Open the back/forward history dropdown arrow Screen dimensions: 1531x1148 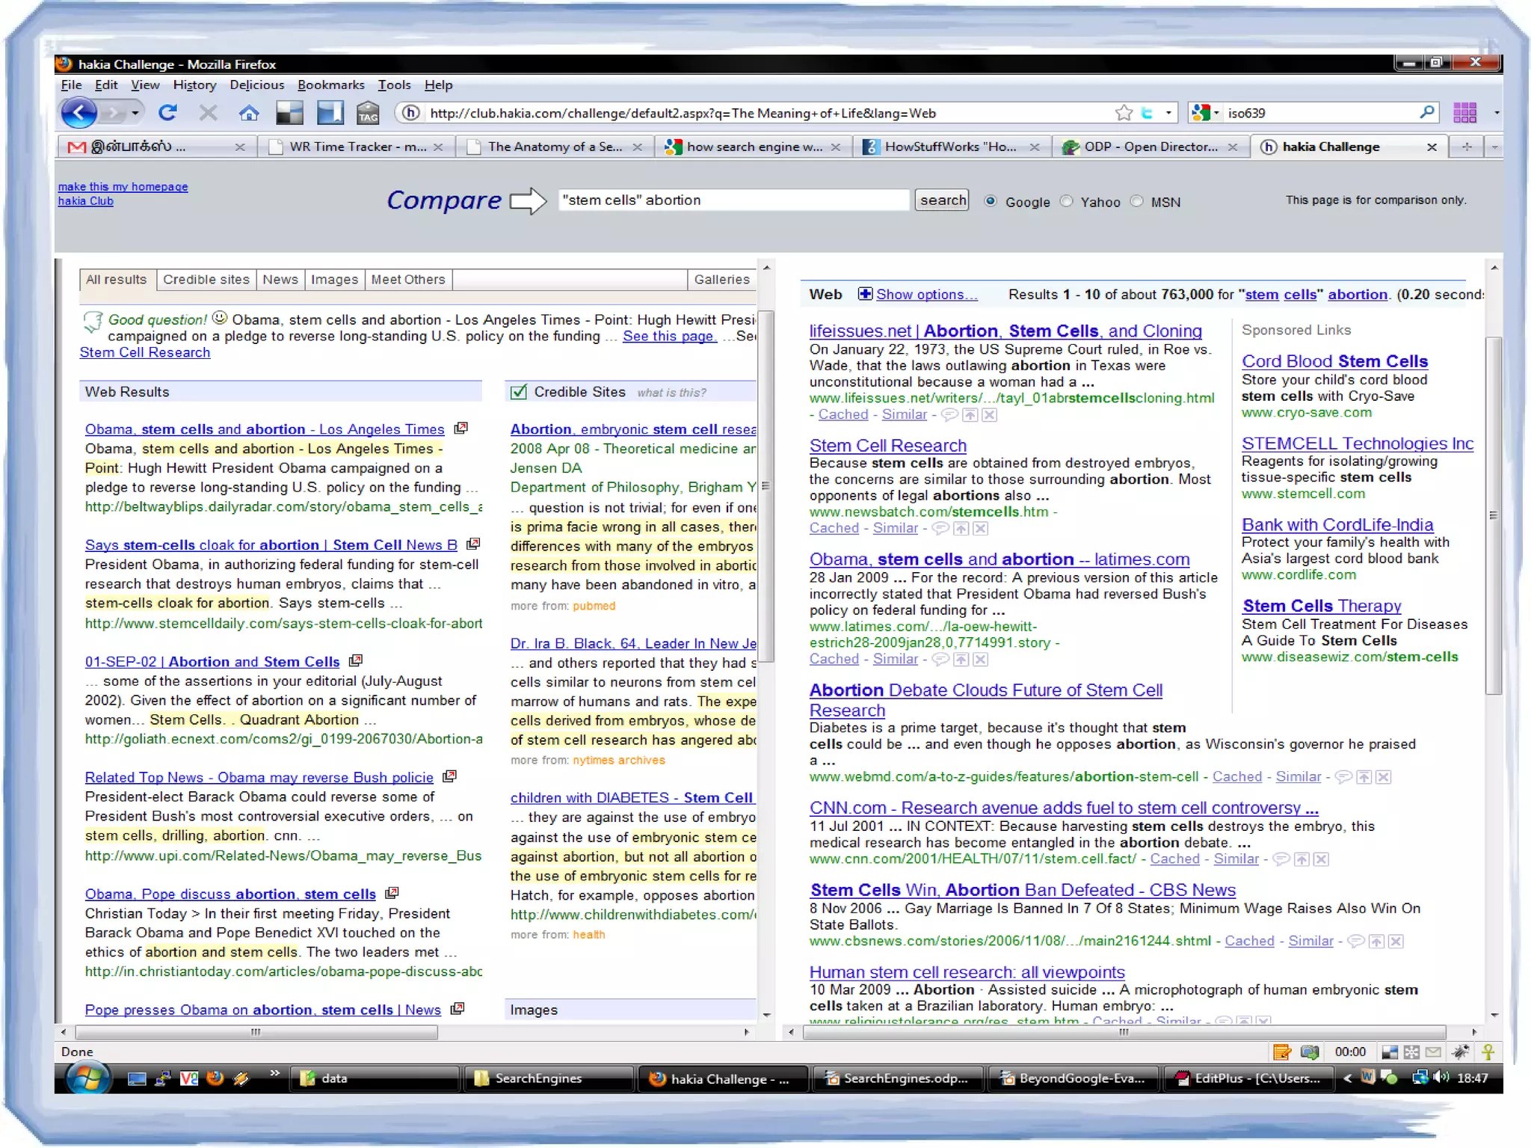point(135,113)
